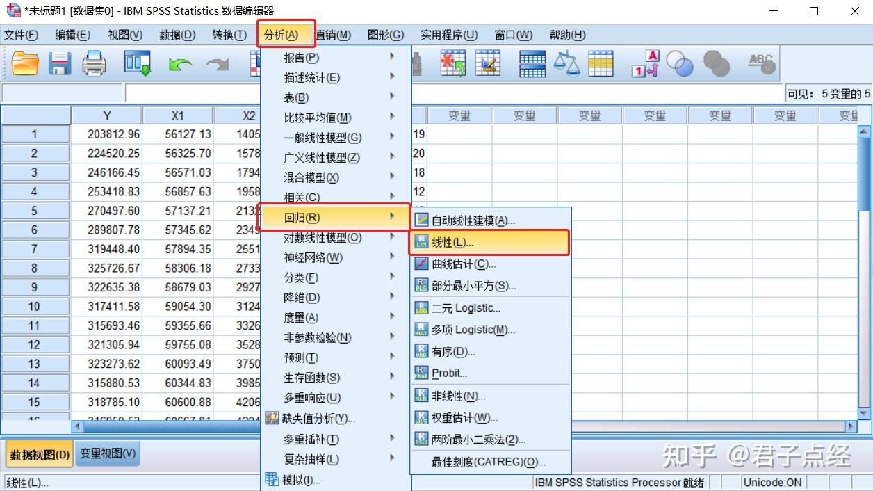873x491 pixels.
Task: Save the current dataset
Action: (60, 63)
